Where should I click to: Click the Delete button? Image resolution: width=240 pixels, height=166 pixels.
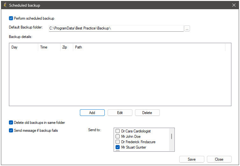(147, 113)
